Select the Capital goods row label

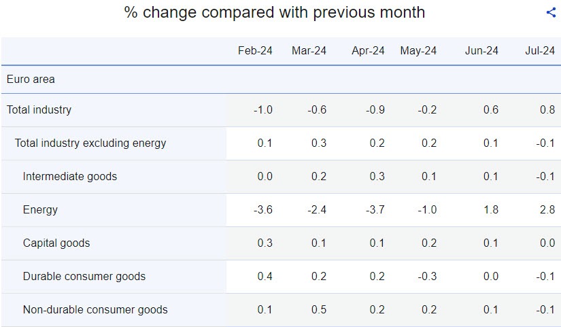click(56, 243)
